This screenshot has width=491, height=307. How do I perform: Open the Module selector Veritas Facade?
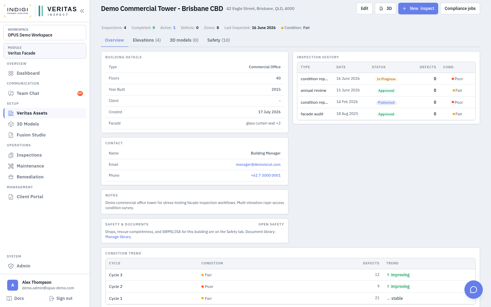coord(45,51)
